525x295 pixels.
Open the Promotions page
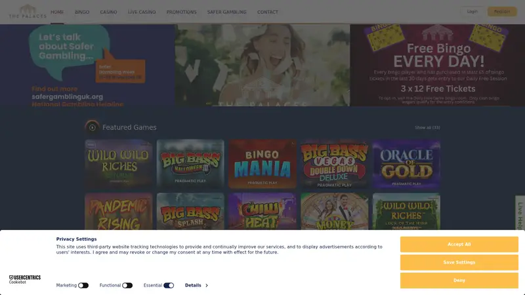coord(182,12)
